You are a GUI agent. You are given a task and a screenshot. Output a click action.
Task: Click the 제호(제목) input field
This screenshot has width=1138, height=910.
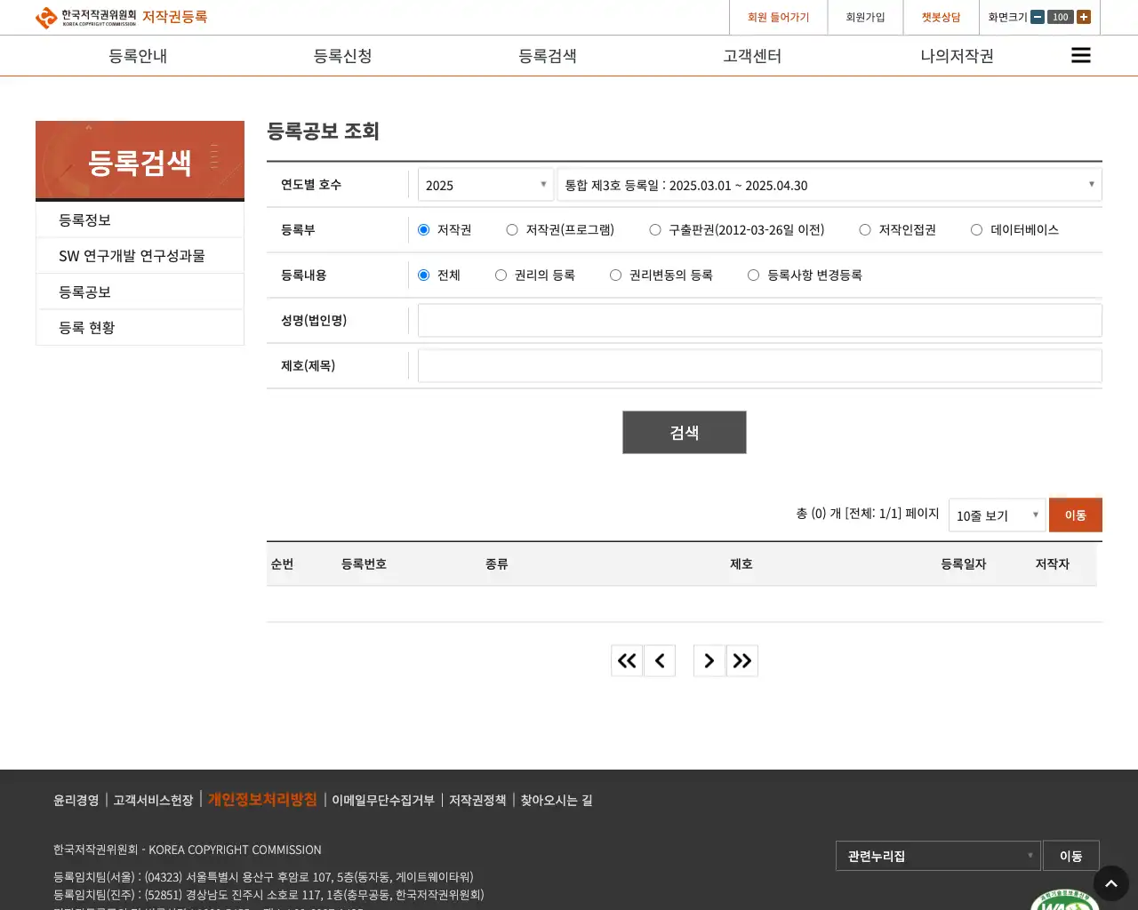(x=760, y=365)
